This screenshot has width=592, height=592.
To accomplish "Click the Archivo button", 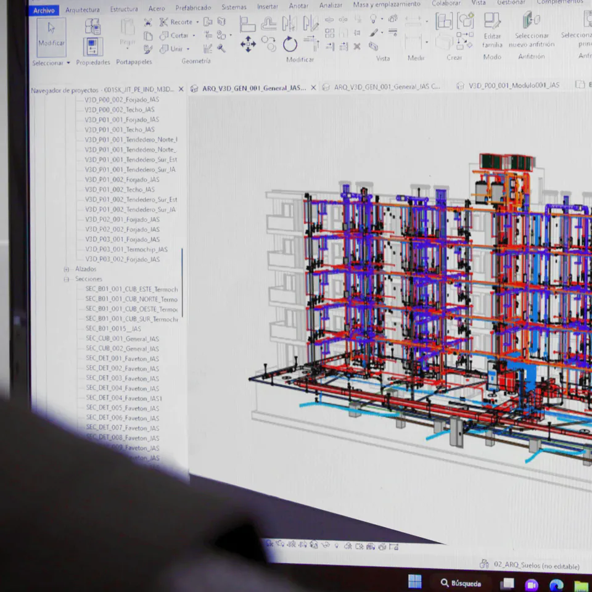I will pos(44,10).
